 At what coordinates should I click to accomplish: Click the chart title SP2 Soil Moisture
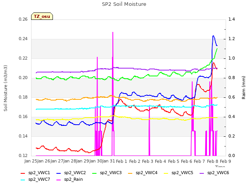point(124,4)
